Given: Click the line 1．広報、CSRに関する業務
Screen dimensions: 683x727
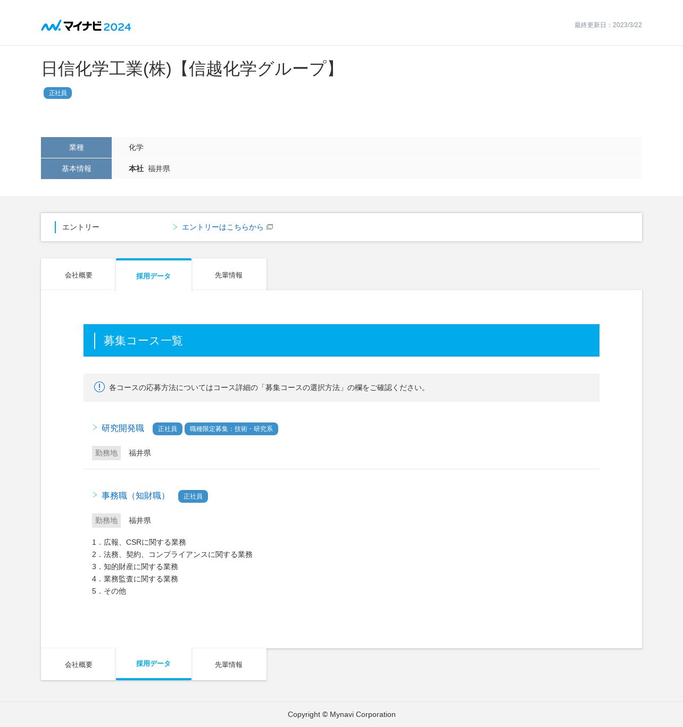Looking at the screenshot, I should coord(139,542).
